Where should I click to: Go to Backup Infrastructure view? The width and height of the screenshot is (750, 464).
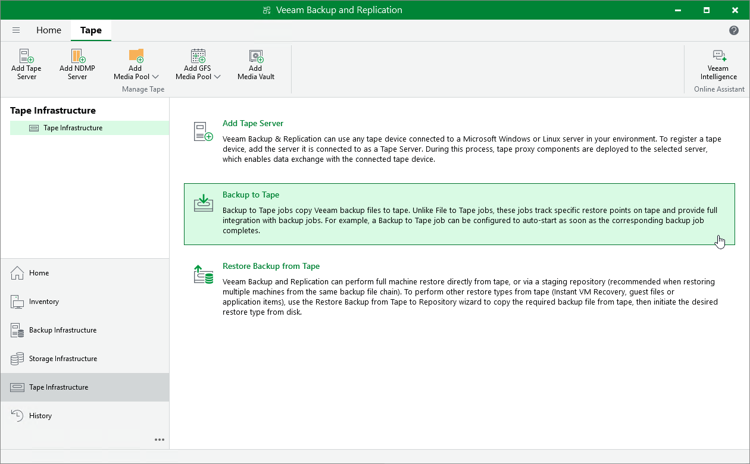click(x=62, y=330)
